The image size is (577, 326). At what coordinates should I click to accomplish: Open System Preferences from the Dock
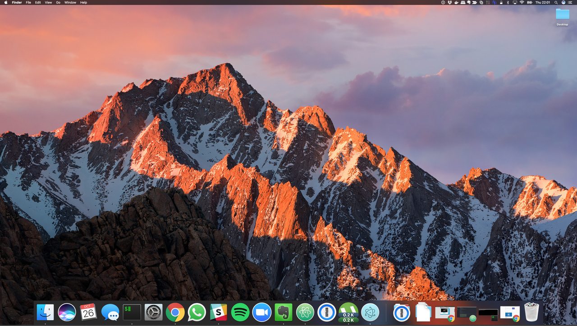[153, 312]
